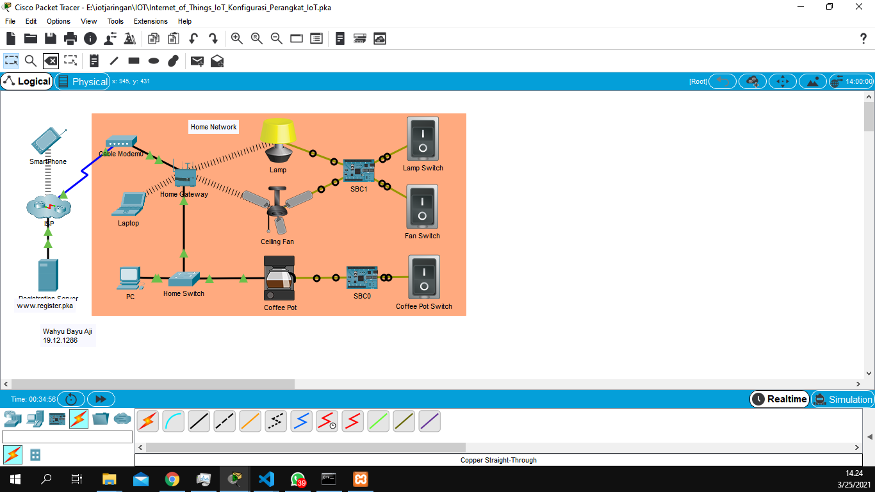Select the Copper Cross-Over dashed connection
The image size is (875, 492).
[224, 421]
